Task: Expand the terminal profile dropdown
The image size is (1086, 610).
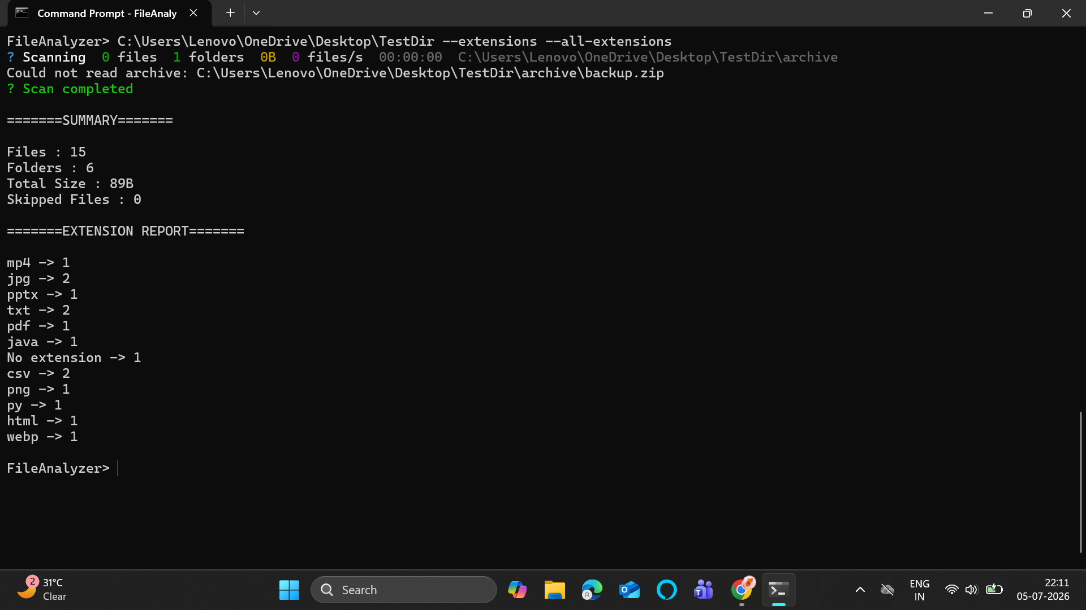Action: click(x=256, y=13)
